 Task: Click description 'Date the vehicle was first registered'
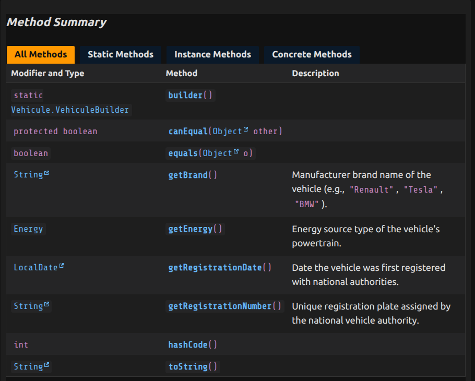[x=369, y=275]
